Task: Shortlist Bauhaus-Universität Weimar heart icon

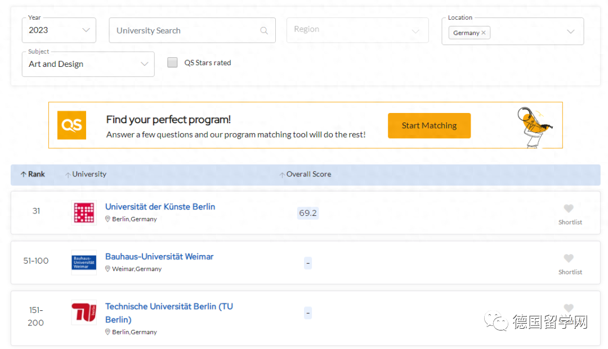Action: (569, 259)
